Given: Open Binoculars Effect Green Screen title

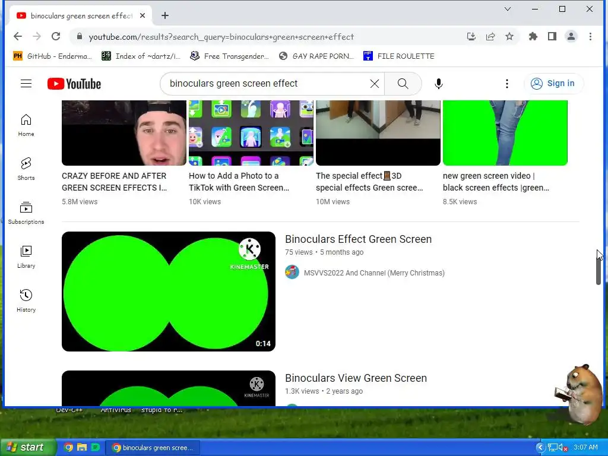Looking at the screenshot, I should coord(358,239).
